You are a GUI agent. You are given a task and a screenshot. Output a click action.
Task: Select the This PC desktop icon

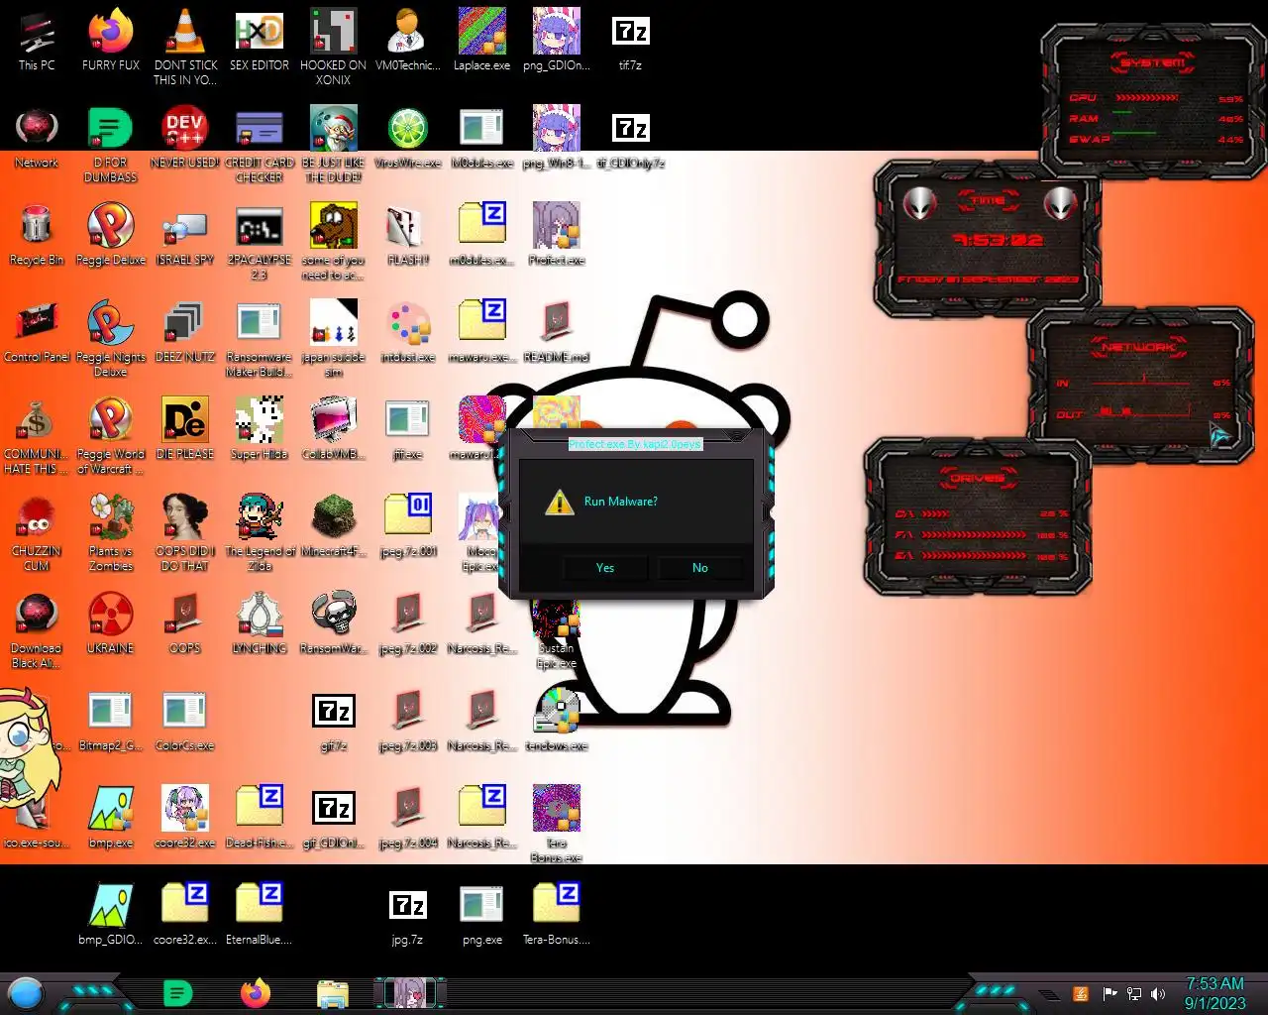tap(37, 41)
